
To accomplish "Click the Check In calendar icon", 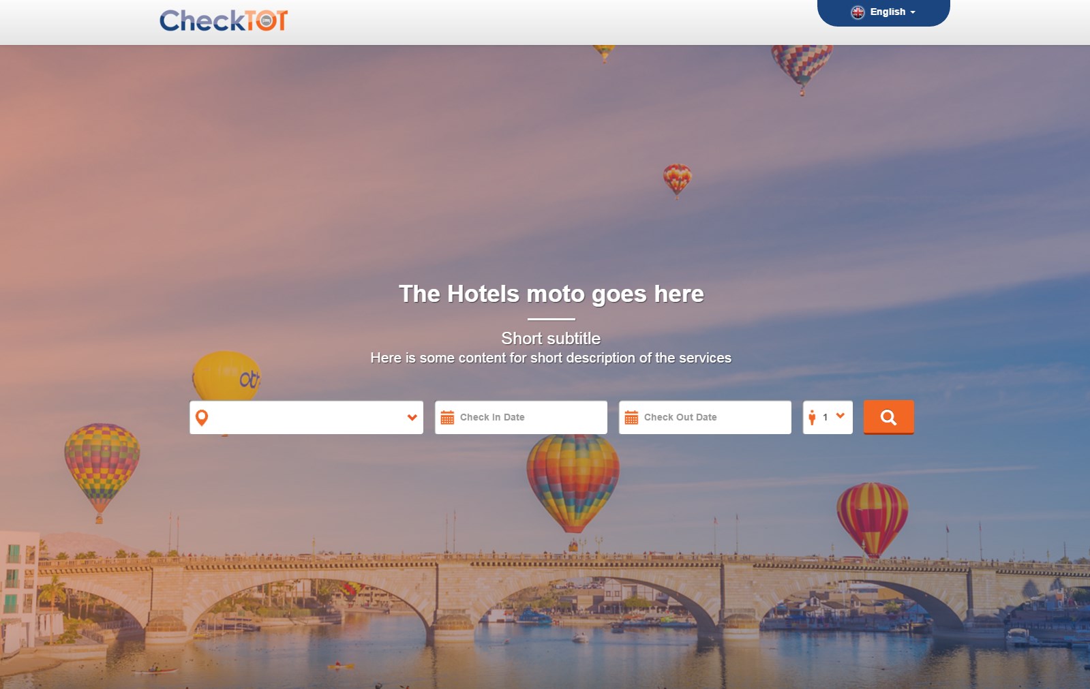I will [447, 418].
